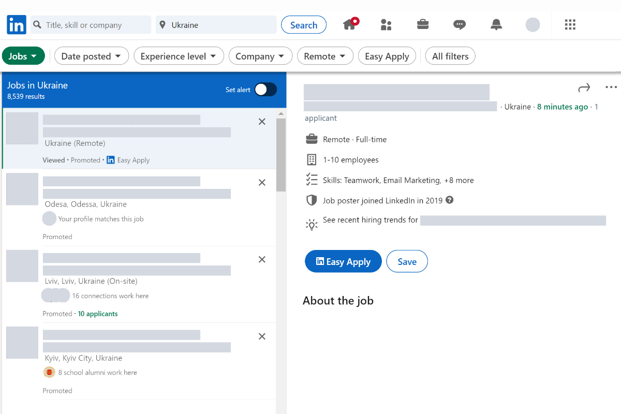Open the job's more options menu
The image size is (621, 414).
[x=611, y=87]
